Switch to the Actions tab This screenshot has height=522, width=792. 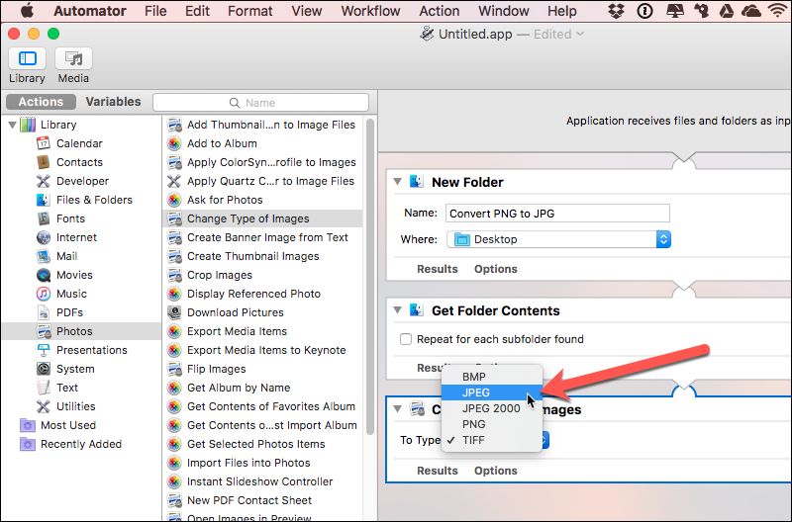click(x=41, y=102)
